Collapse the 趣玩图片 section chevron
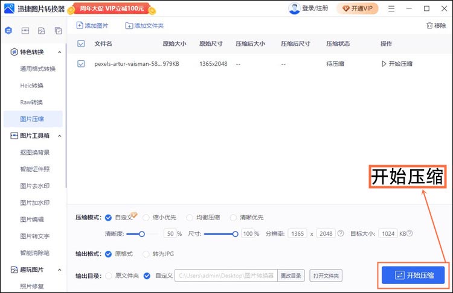Screen dimensions: 453x293 tap(60, 270)
